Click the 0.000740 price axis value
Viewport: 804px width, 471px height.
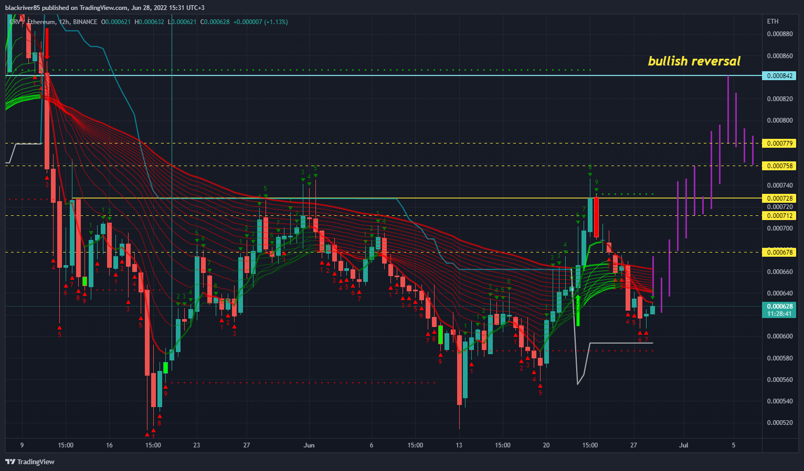click(779, 185)
